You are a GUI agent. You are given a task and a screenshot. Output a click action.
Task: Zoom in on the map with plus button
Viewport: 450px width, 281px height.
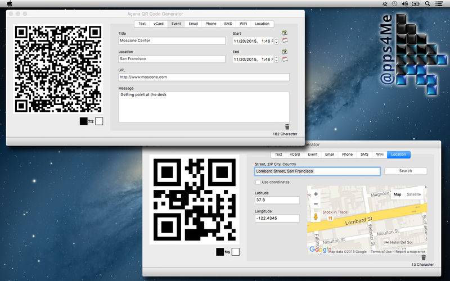pyautogui.click(x=316, y=194)
